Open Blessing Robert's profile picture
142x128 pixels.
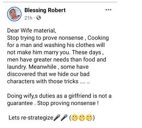pos(14,14)
